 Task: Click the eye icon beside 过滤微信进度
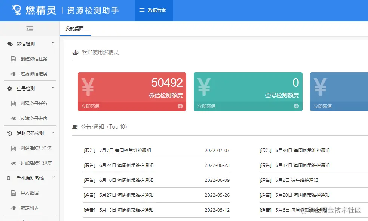pos(14,74)
